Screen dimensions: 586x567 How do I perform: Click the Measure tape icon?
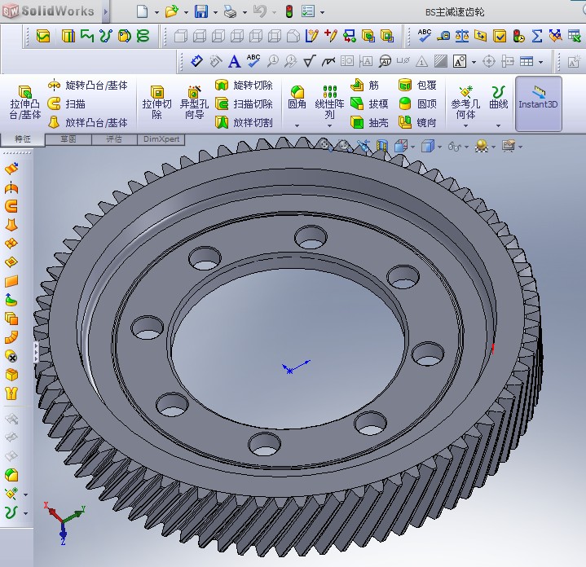pyautogui.click(x=443, y=36)
